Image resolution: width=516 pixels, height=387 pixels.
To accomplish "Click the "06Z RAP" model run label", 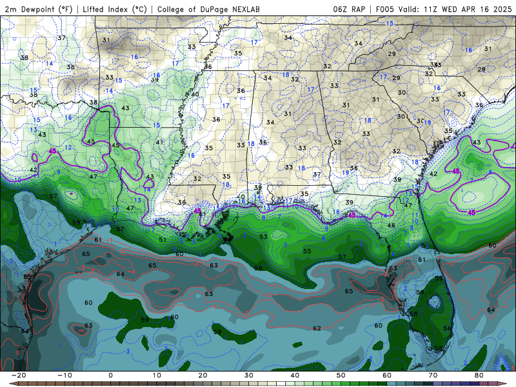I will [x=349, y=10].
